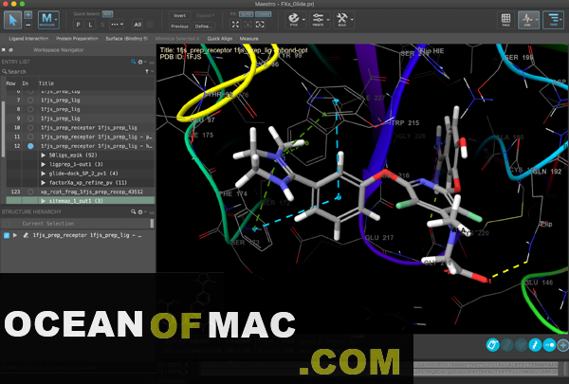Open the Tasks panel
The height and width of the screenshot is (384, 569).
[554, 20]
